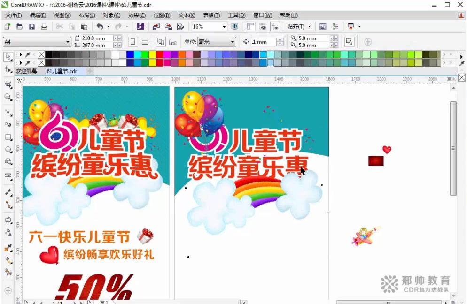Toggle portrait page orientation
The height and width of the screenshot is (304, 467).
point(133,42)
